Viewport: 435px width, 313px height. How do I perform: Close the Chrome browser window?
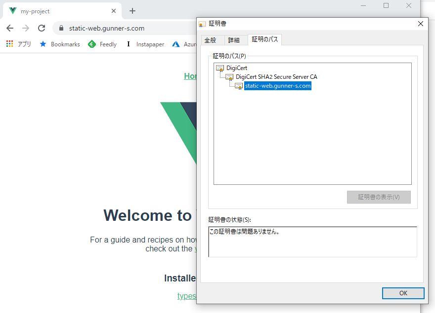coord(409,5)
